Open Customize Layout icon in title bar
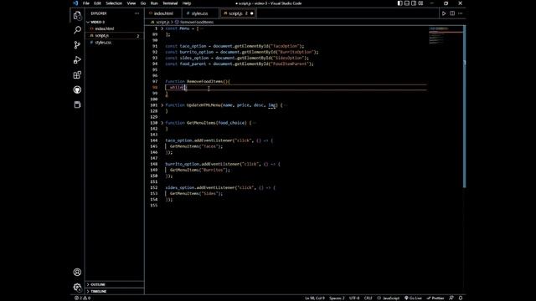This screenshot has height=301, width=536. (x=420, y=3)
